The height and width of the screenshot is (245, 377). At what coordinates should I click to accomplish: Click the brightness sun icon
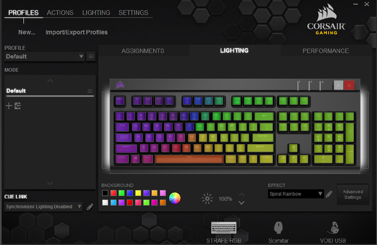coord(207,199)
